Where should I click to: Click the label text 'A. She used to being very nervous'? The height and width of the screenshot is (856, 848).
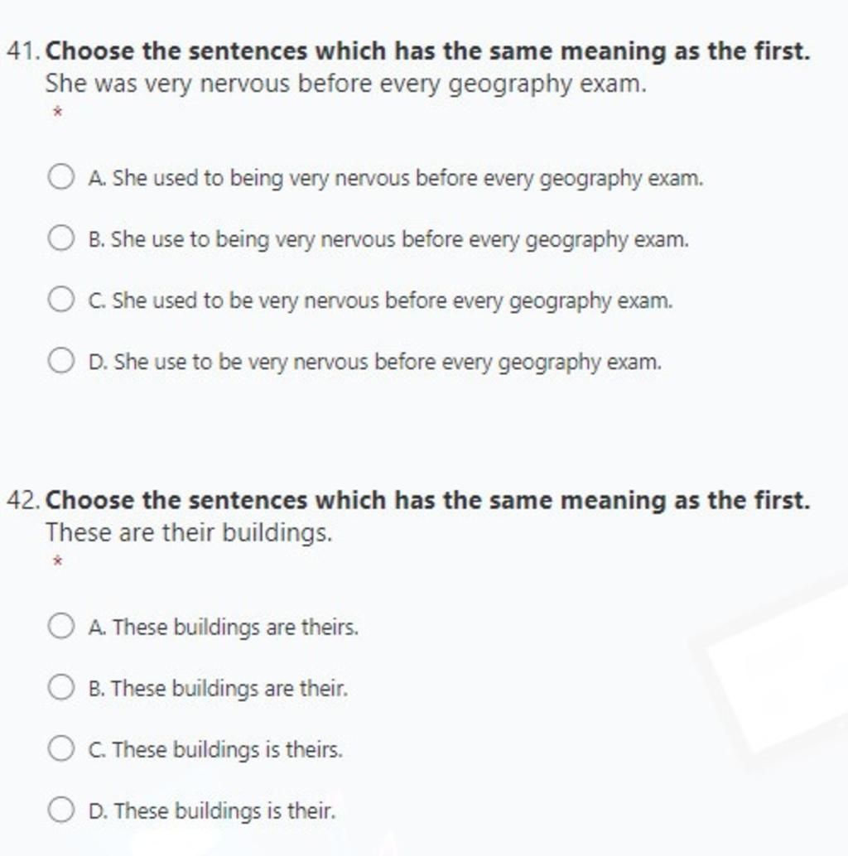coord(396,179)
